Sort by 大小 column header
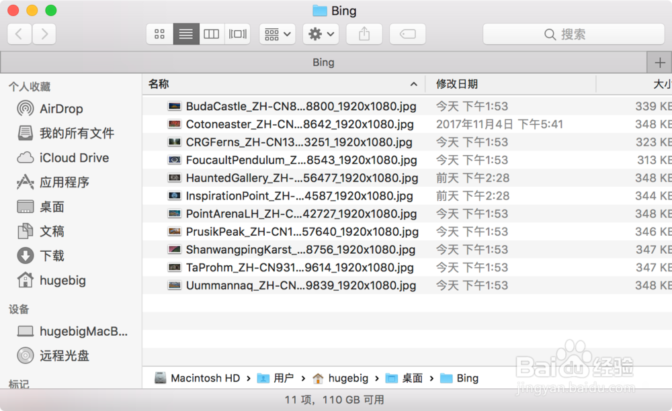 click(x=663, y=84)
